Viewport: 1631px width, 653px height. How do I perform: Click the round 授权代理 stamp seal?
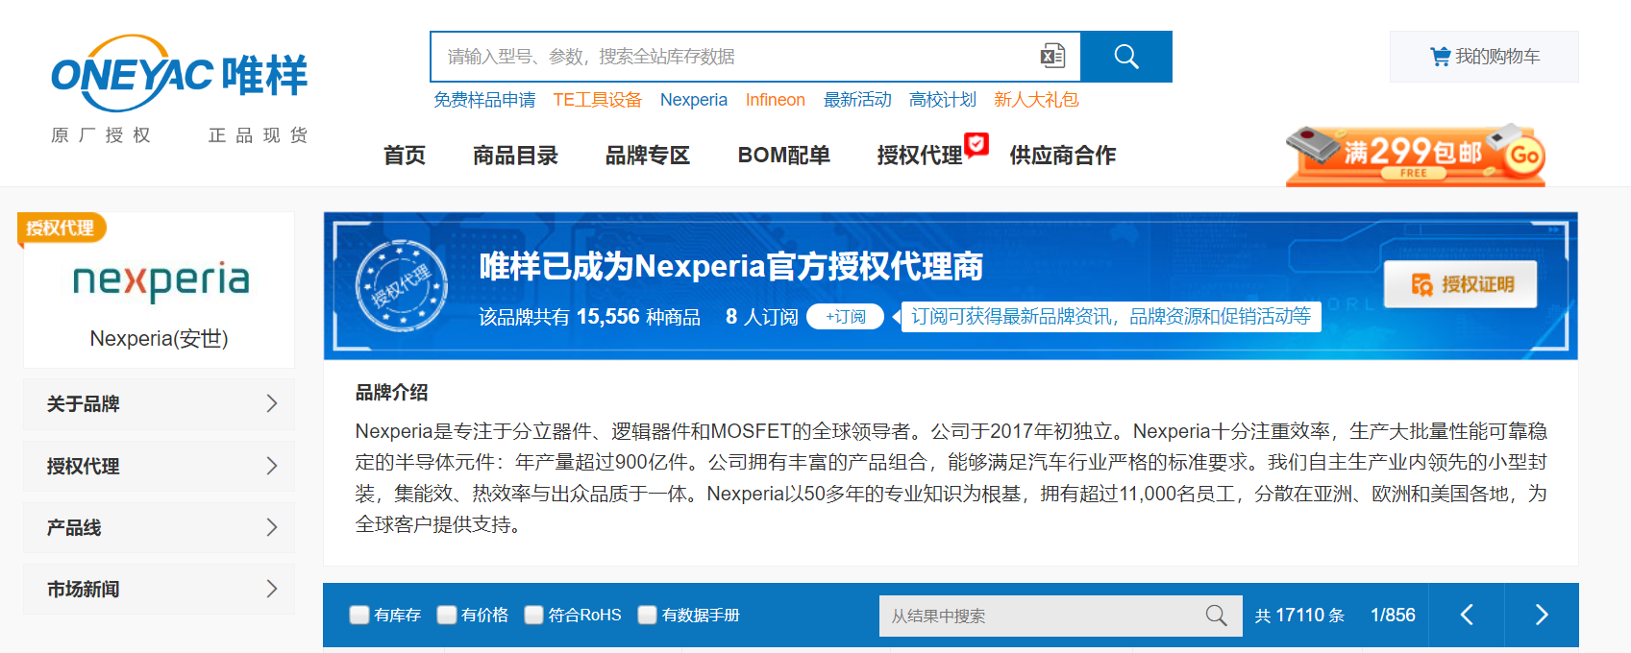point(402,285)
